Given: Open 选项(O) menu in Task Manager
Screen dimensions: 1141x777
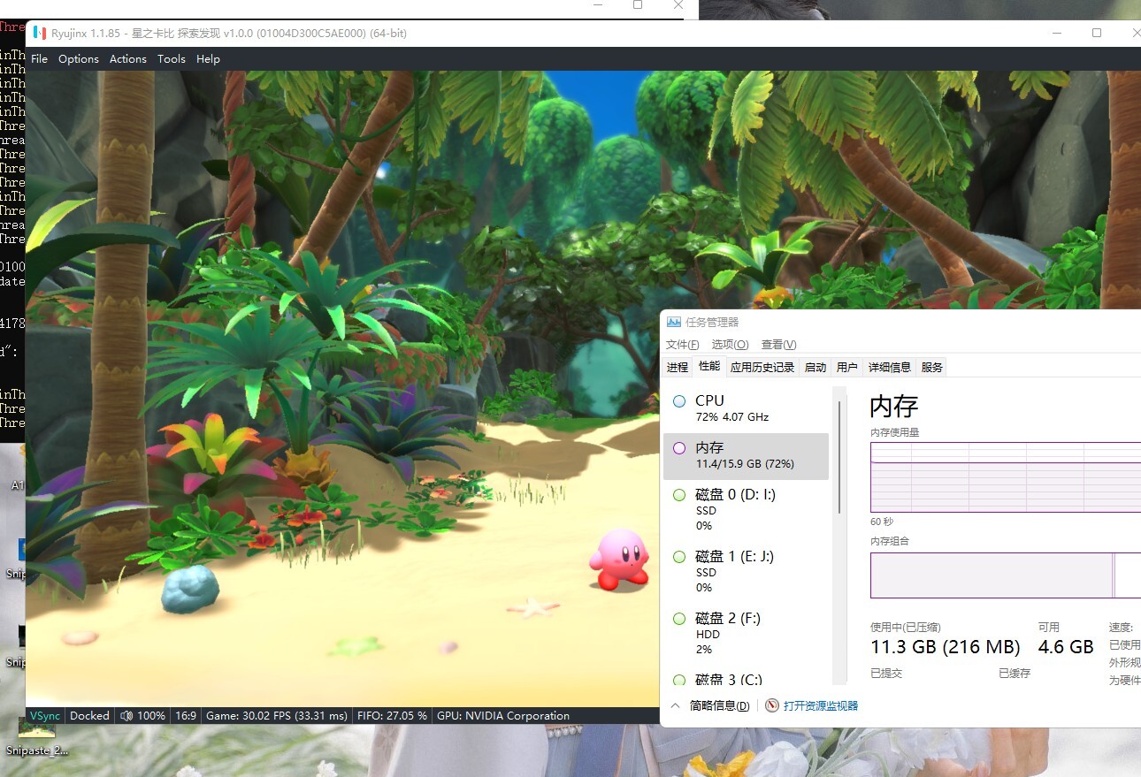Looking at the screenshot, I should pyautogui.click(x=730, y=345).
